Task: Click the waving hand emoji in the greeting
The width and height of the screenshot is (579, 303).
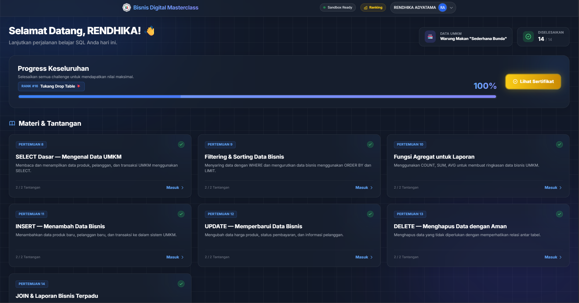Action: (x=150, y=31)
